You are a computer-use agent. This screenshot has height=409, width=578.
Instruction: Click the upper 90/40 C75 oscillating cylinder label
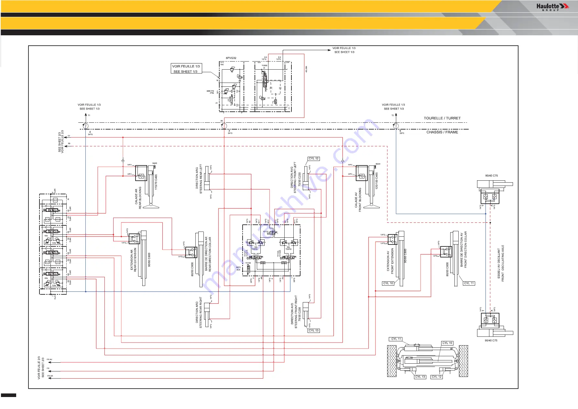pos(491,176)
